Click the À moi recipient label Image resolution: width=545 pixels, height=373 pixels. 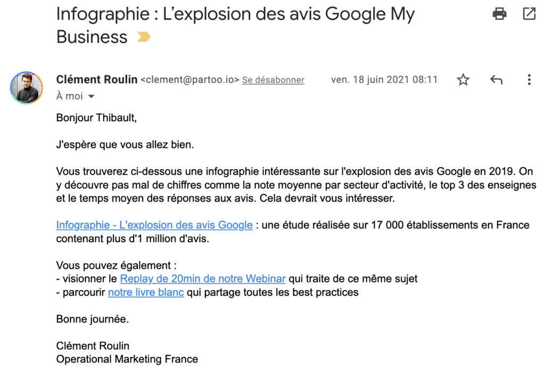pyautogui.click(x=70, y=96)
